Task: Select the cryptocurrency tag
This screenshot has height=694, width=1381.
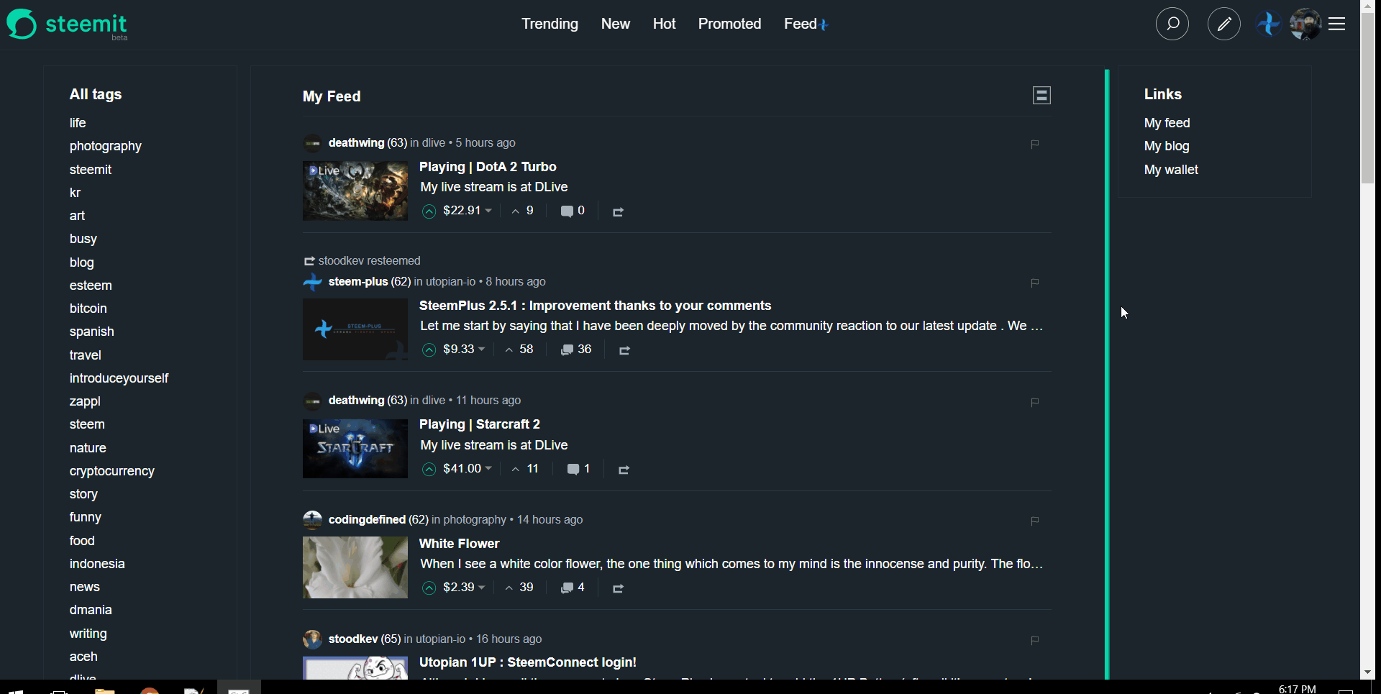Action: 112,471
